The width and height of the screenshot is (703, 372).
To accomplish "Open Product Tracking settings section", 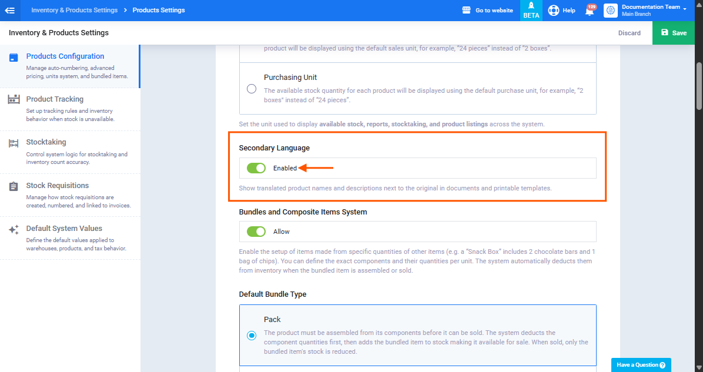I will [70, 109].
